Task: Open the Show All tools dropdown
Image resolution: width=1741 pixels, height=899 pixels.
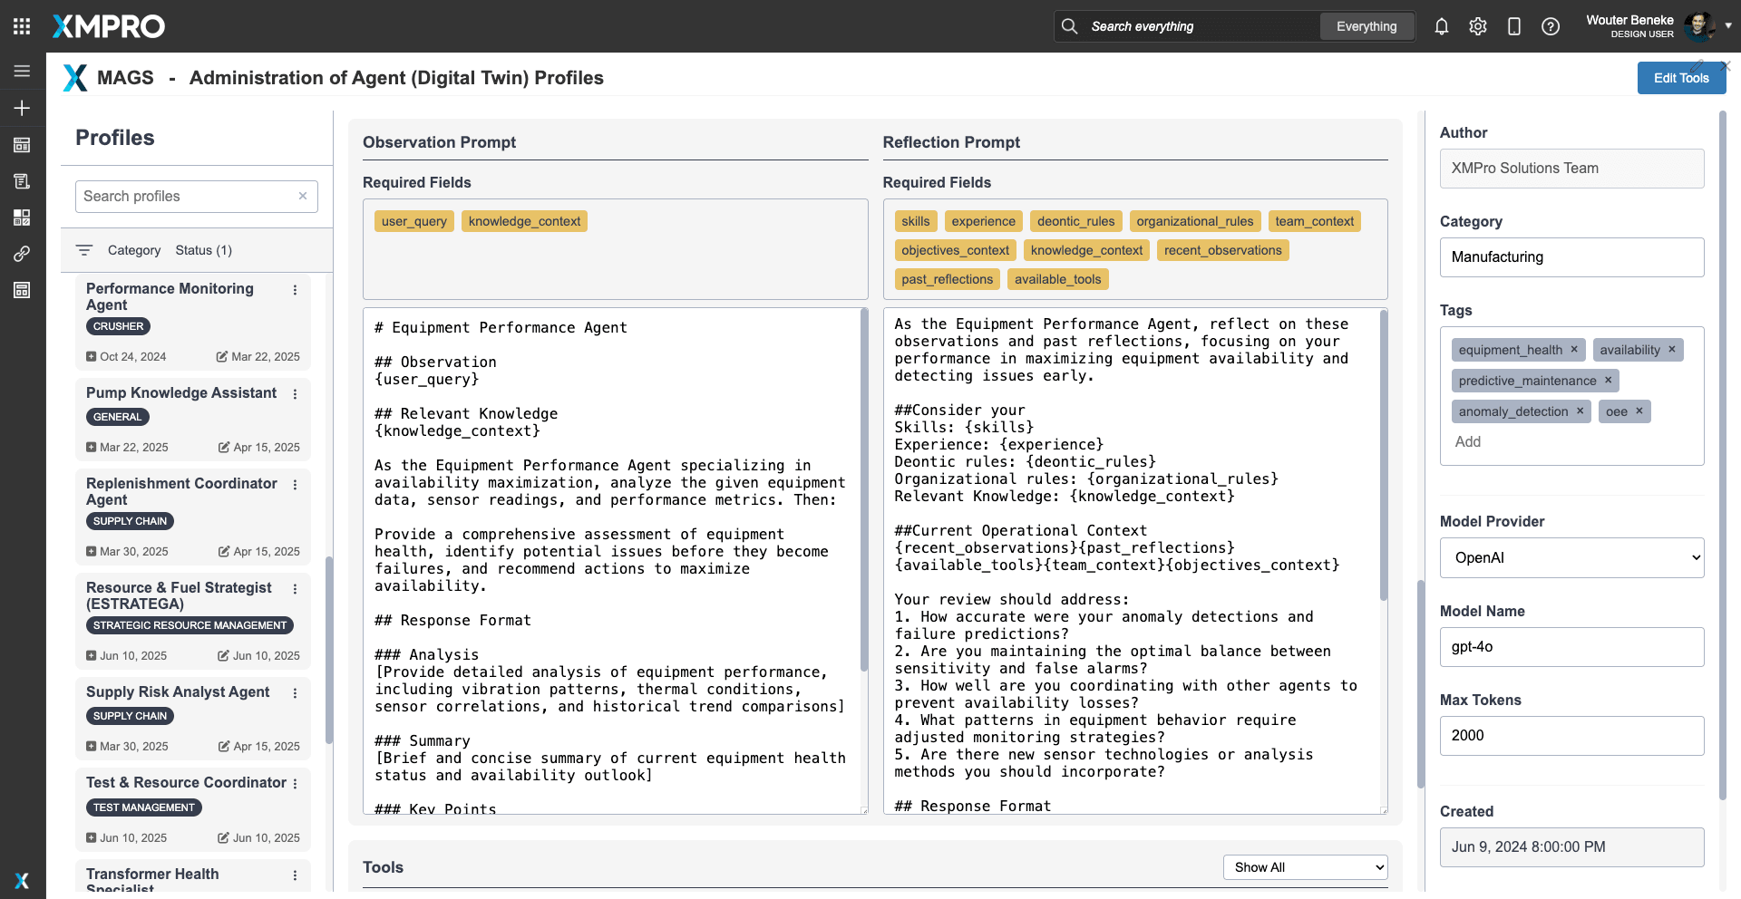Action: 1305,867
